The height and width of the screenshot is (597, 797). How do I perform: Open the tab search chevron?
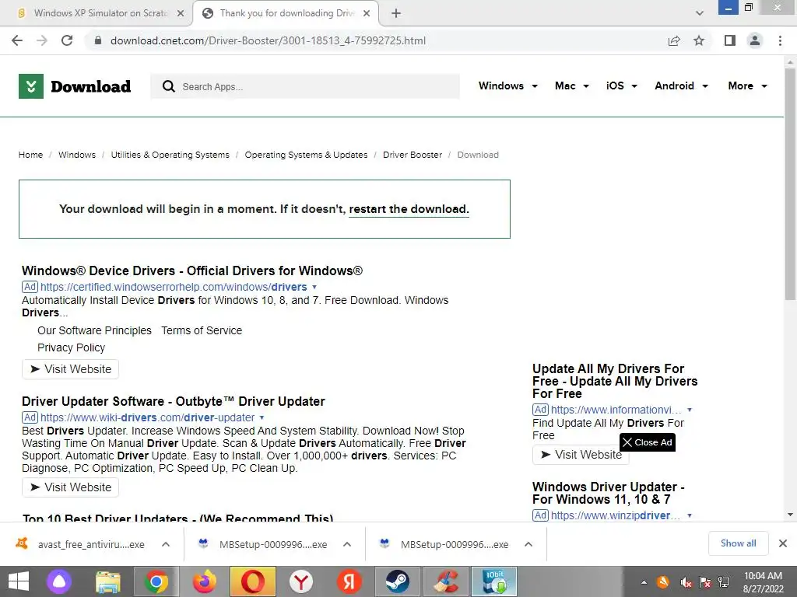click(x=700, y=13)
